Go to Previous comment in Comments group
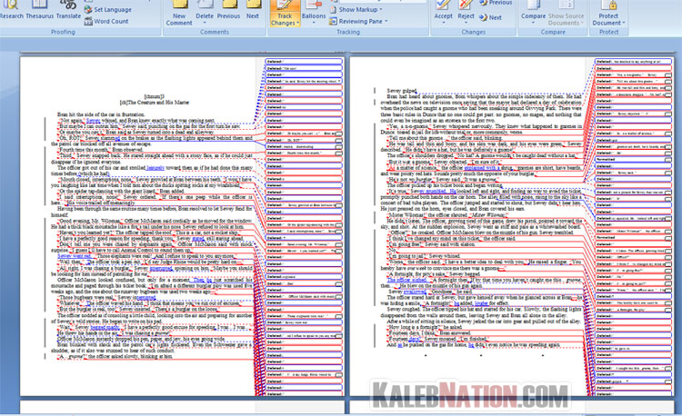Viewport: 682px width, 416px height. click(x=228, y=10)
